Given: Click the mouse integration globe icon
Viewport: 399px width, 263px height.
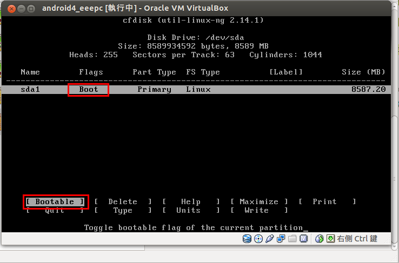Looking at the screenshot, I should tap(320, 239).
